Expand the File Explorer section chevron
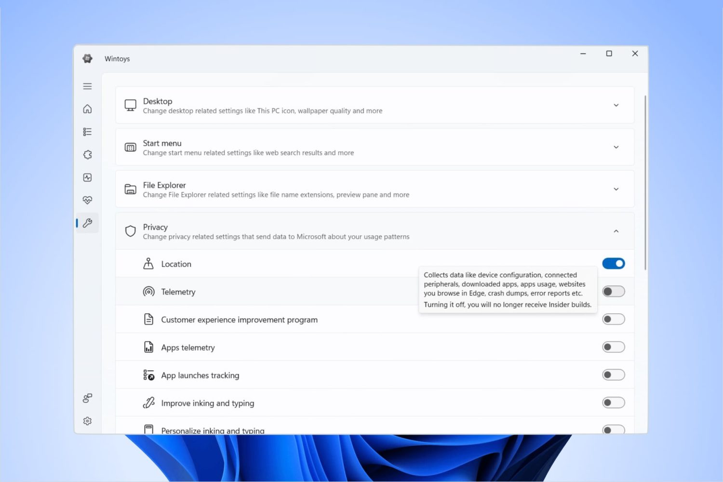Screen dimensions: 723x482 click(x=616, y=189)
